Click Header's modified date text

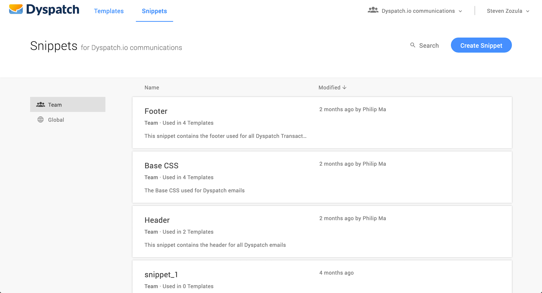coord(353,218)
